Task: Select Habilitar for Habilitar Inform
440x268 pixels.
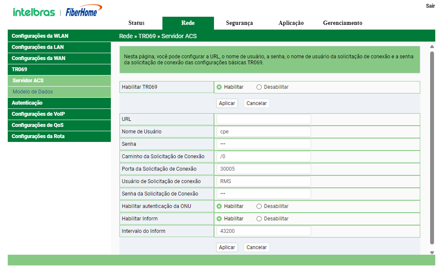Action: pos(219,219)
